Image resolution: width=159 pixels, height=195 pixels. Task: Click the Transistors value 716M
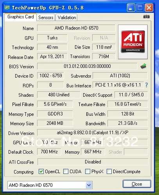coord(104,57)
